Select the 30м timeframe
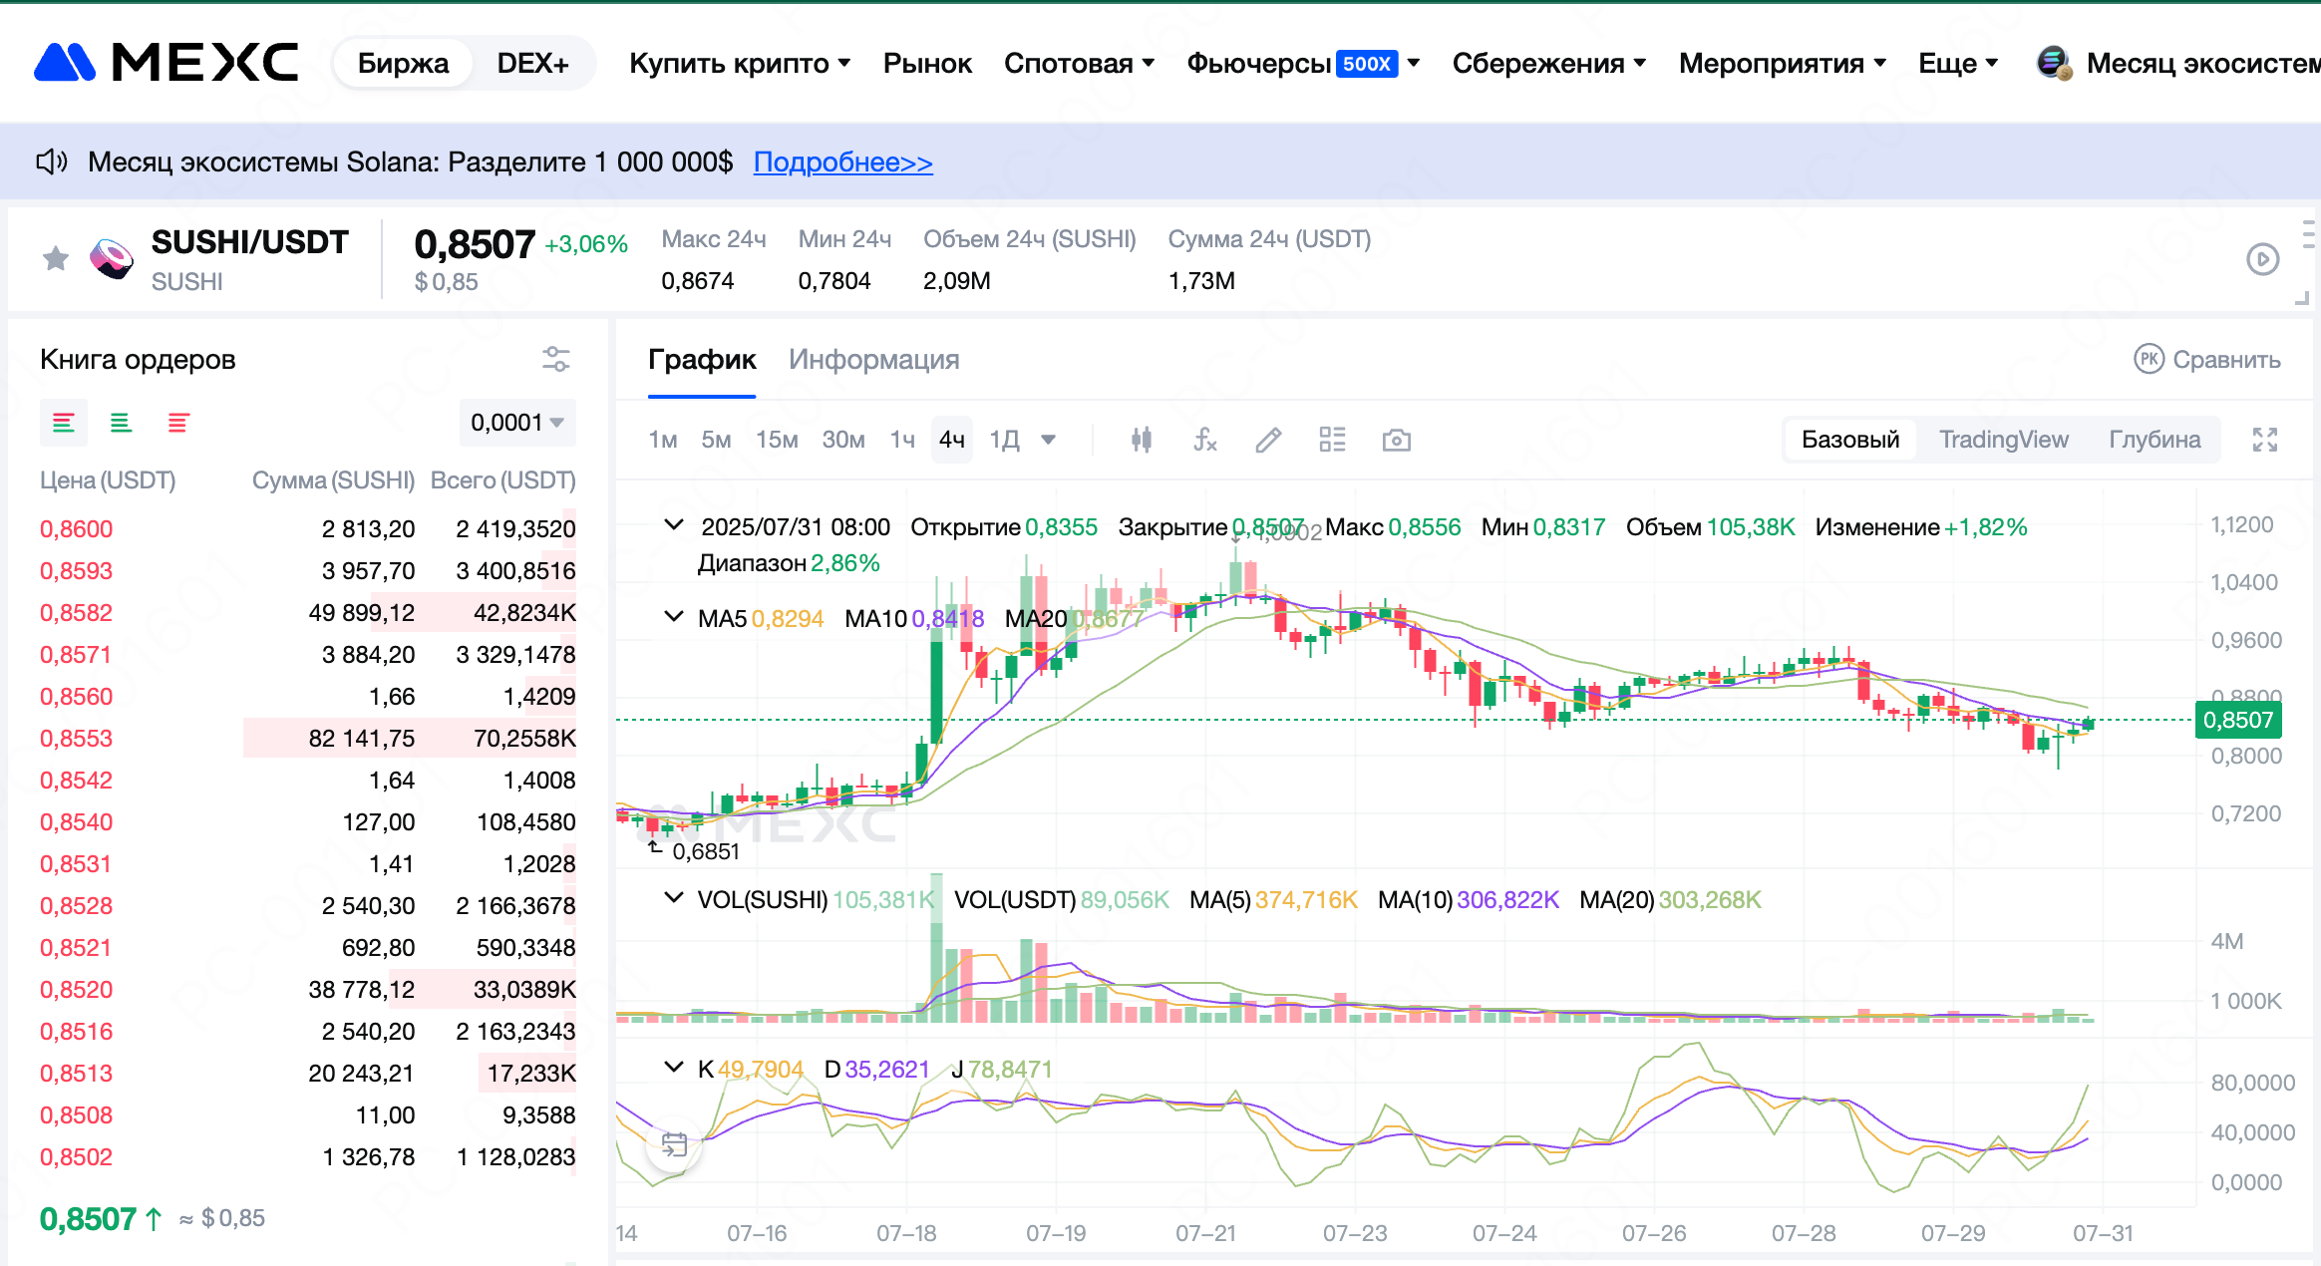Image resolution: width=2321 pixels, height=1266 pixels. (843, 440)
